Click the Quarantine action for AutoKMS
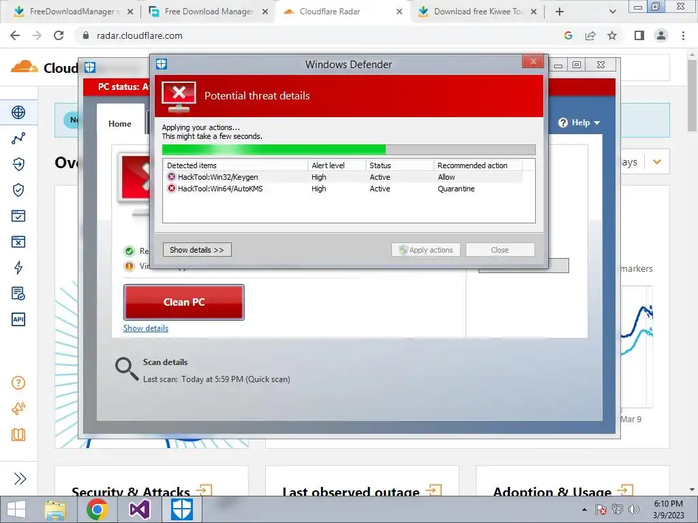698x523 pixels. (x=456, y=189)
